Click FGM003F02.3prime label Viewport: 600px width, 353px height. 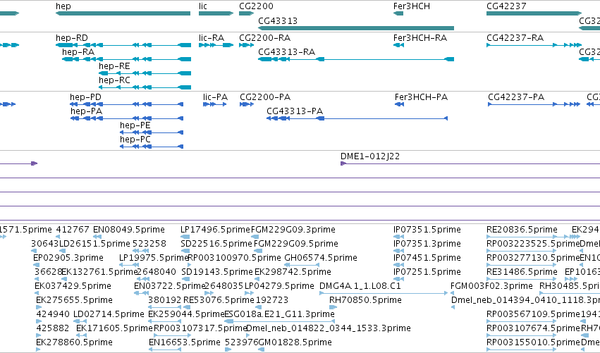pyautogui.click(x=491, y=287)
